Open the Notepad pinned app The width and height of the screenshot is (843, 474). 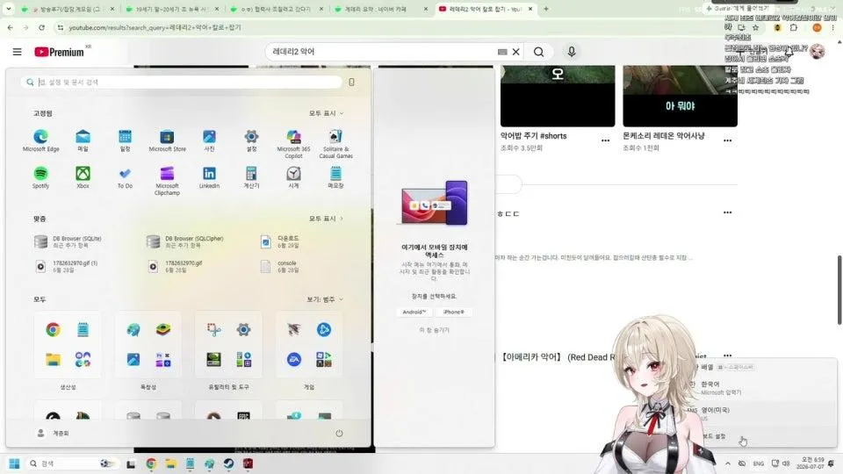[335, 177]
